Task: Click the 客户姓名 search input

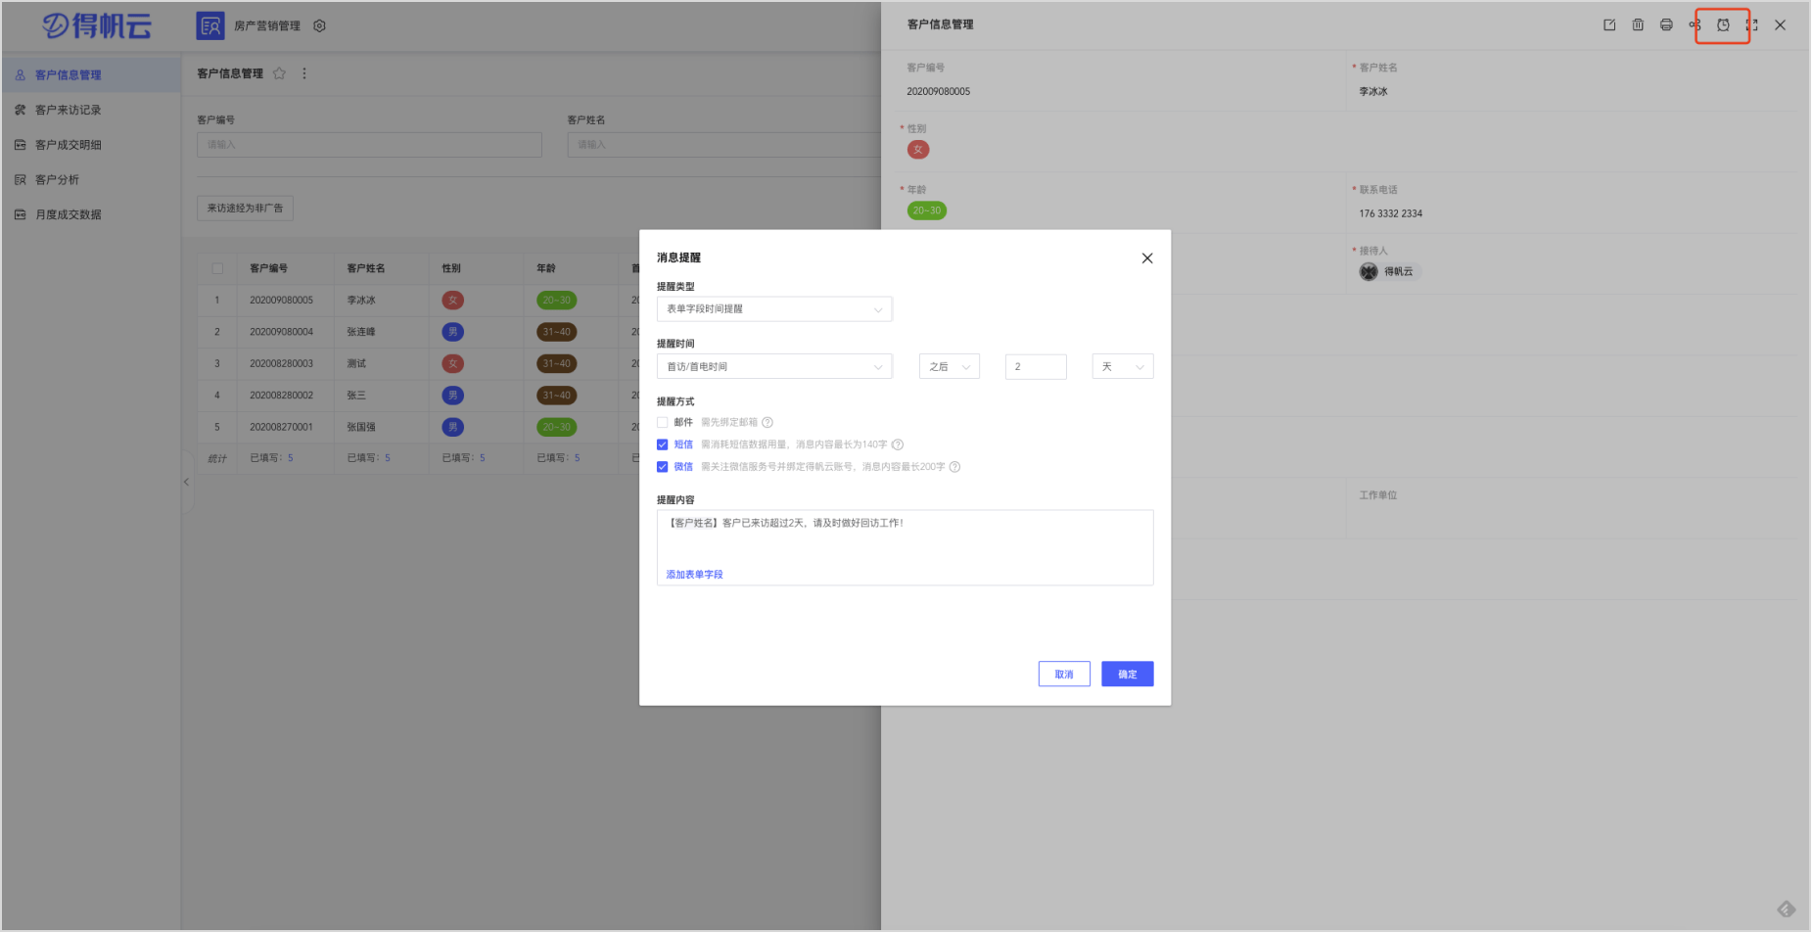Action: [x=724, y=145]
